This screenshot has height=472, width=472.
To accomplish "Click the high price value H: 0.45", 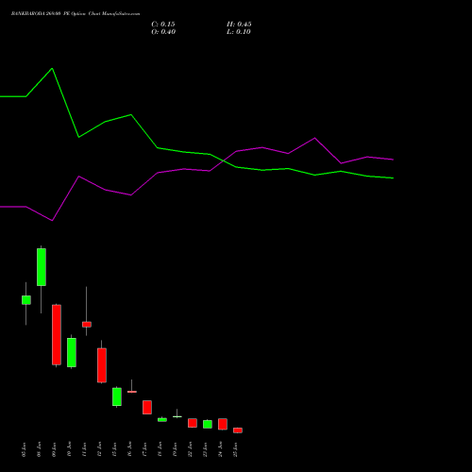I will coord(239,25).
